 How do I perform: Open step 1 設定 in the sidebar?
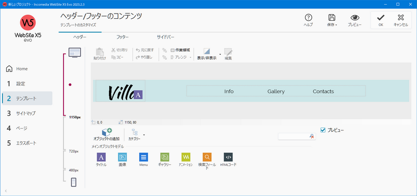click(x=27, y=83)
